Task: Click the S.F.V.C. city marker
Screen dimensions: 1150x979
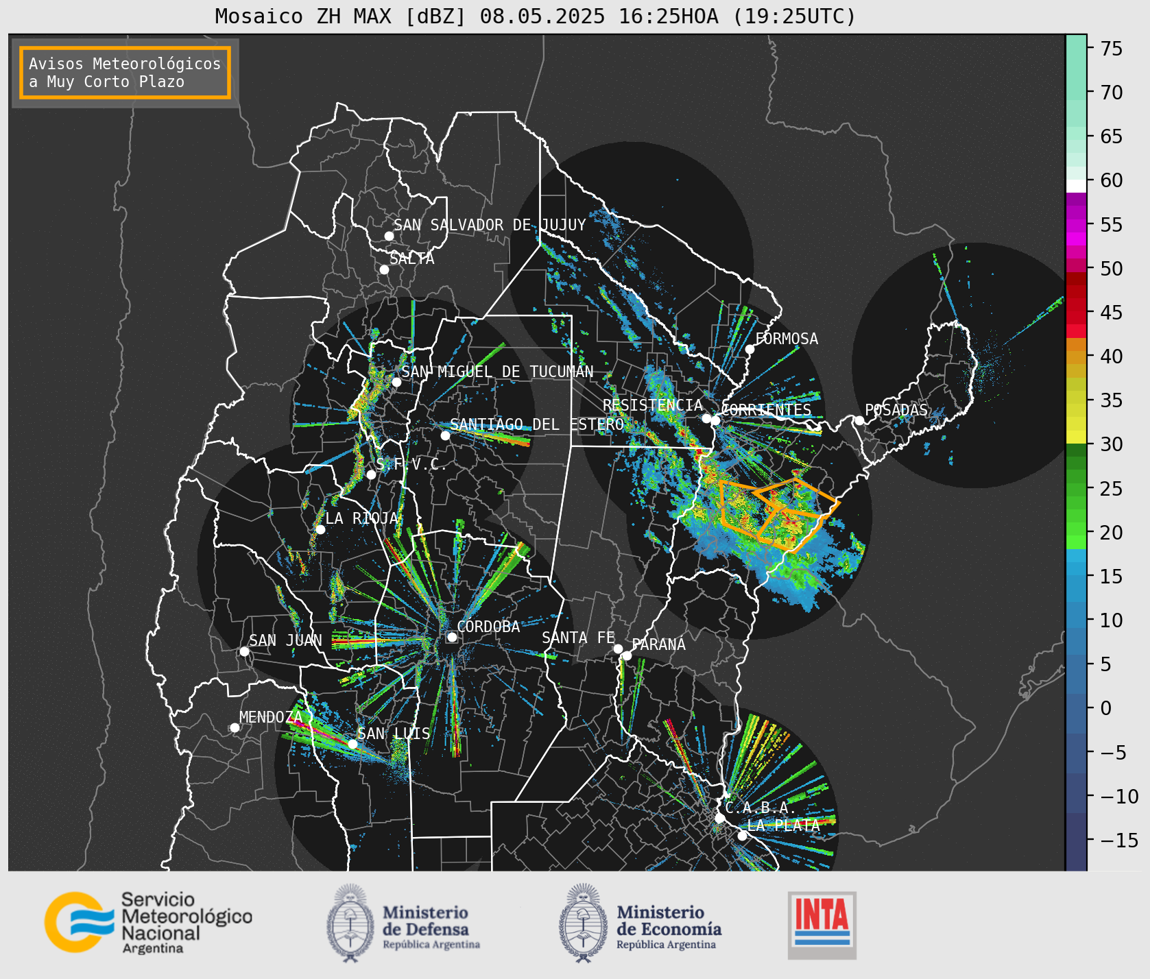Action: pyautogui.click(x=371, y=474)
